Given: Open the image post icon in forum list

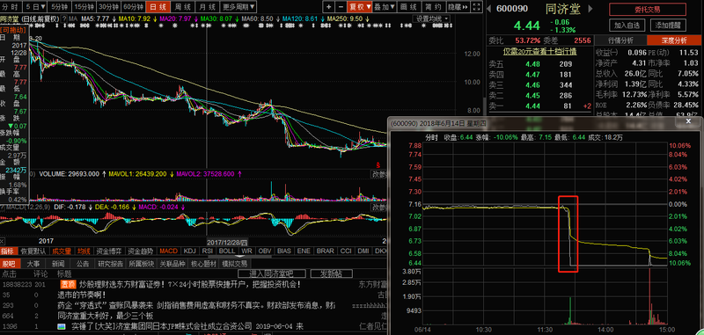Looking at the screenshot, I should click(x=61, y=326).
